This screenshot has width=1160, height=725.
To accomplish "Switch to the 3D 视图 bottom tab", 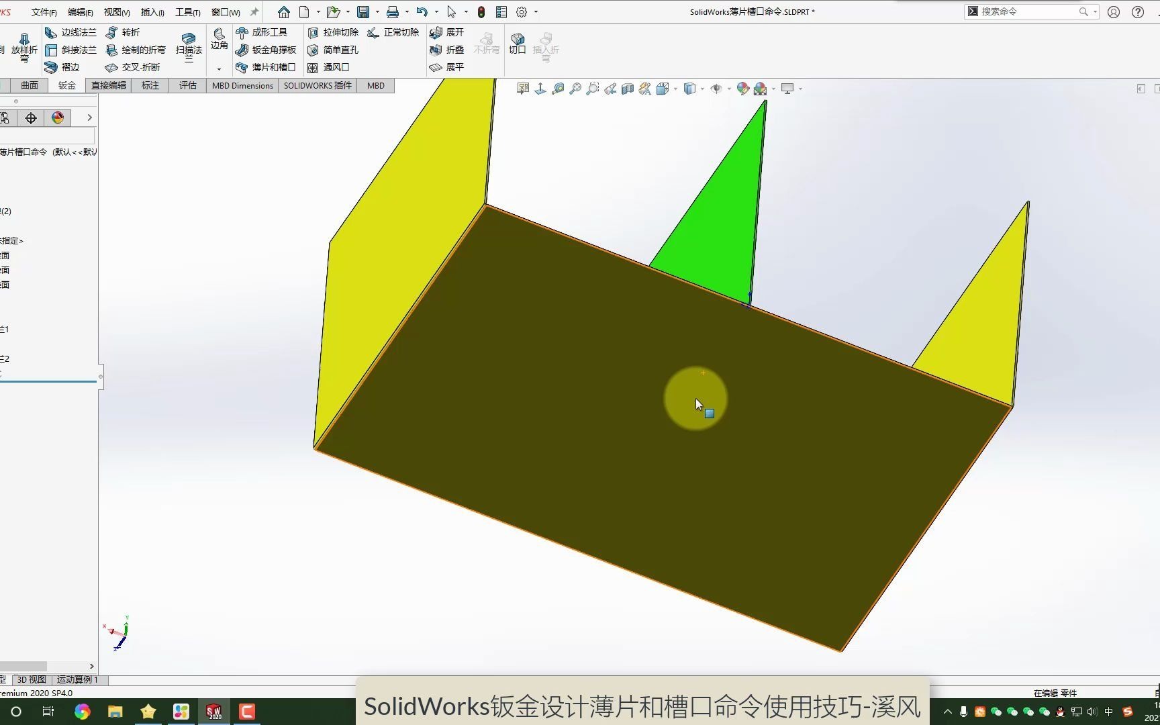I will click(x=32, y=679).
